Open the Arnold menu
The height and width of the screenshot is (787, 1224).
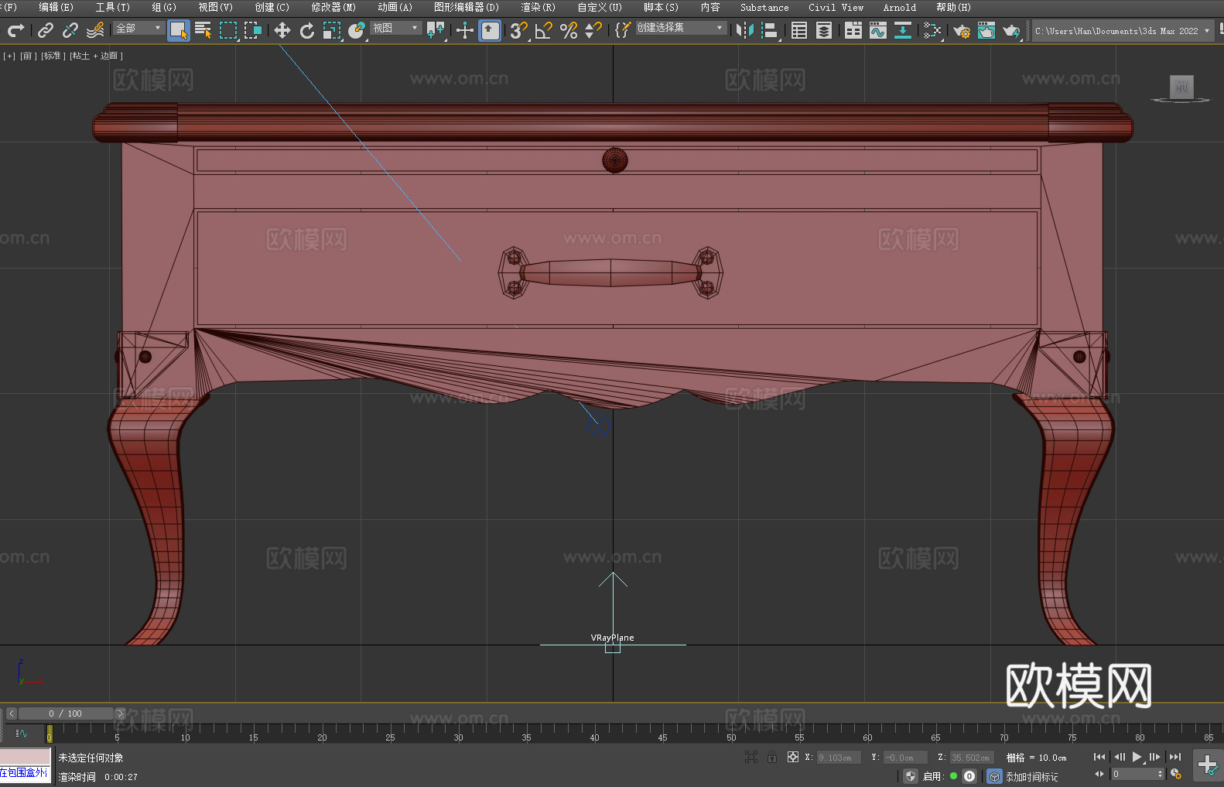click(900, 7)
